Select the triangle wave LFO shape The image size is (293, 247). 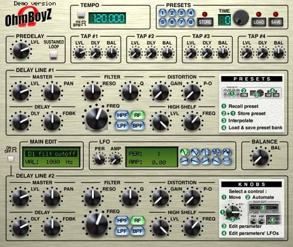click(x=195, y=152)
